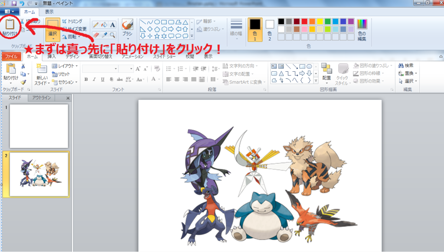This screenshot has width=444, height=252.
Task: Click the Undo arrow in Paint title bar
Action: click(22, 3)
